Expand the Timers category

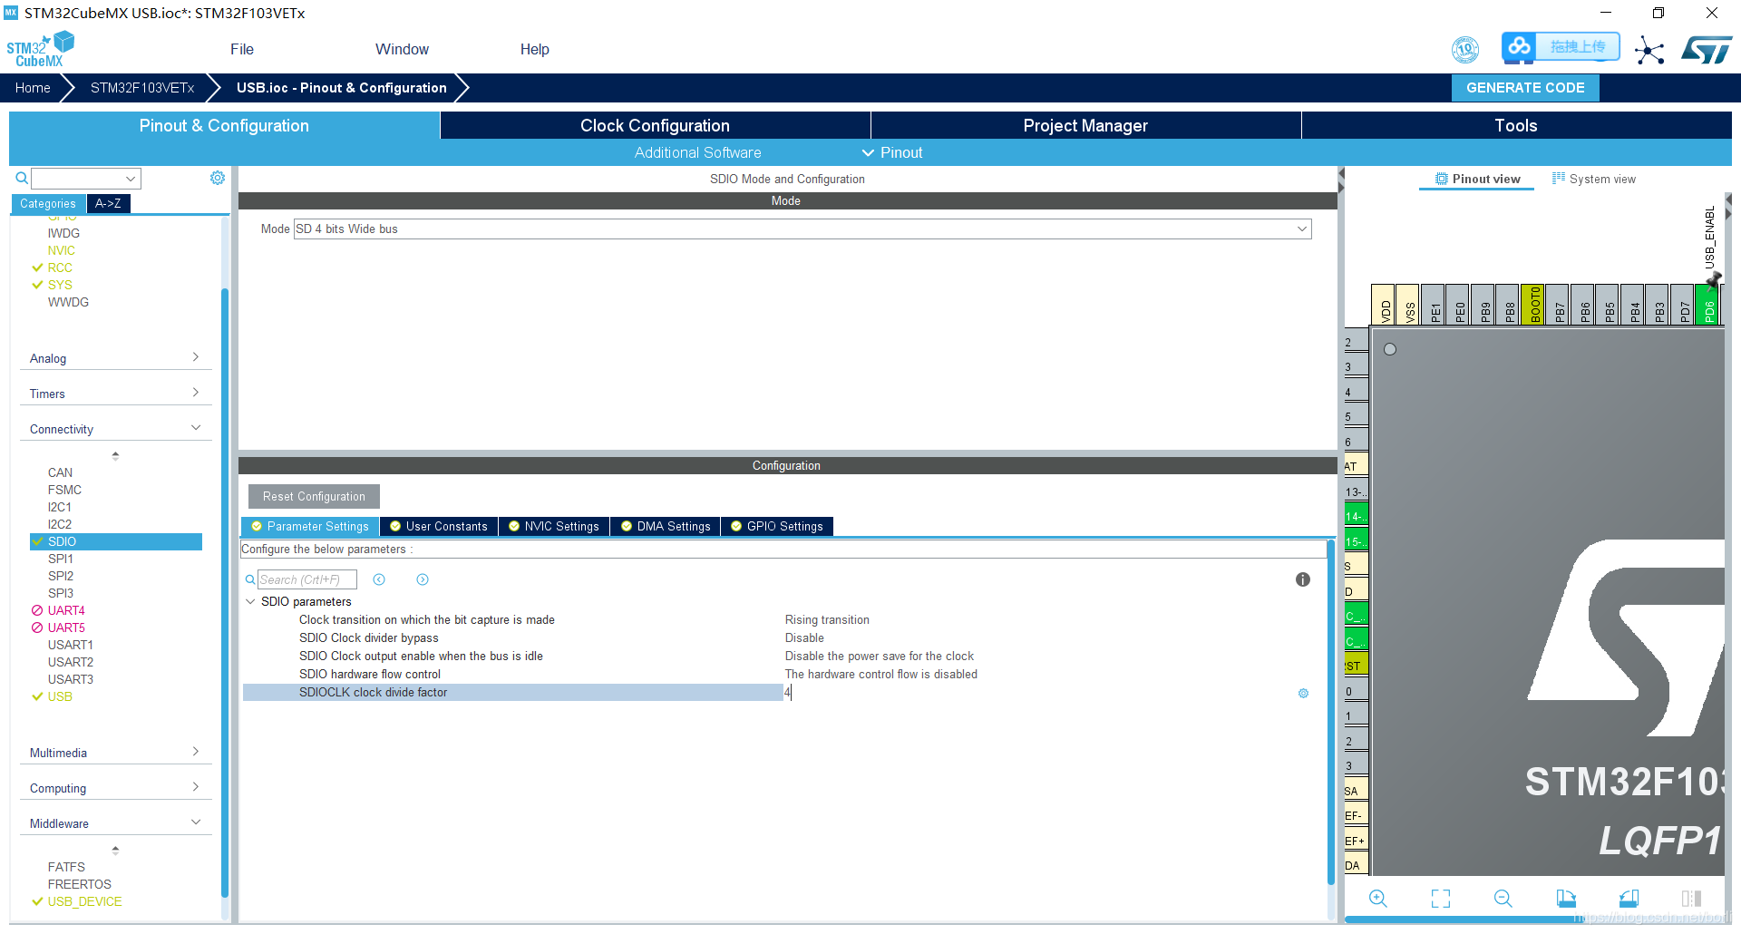pos(115,394)
